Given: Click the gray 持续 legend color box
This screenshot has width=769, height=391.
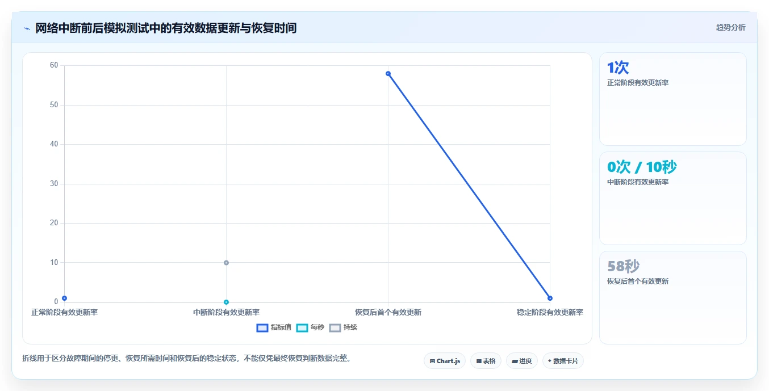Looking at the screenshot, I should point(335,327).
